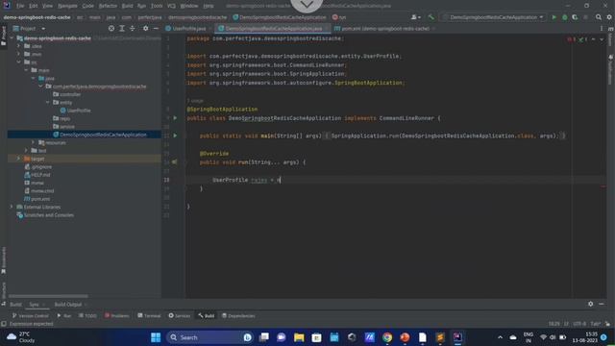Open the Refactor menu
615x346 pixels.
108,6
